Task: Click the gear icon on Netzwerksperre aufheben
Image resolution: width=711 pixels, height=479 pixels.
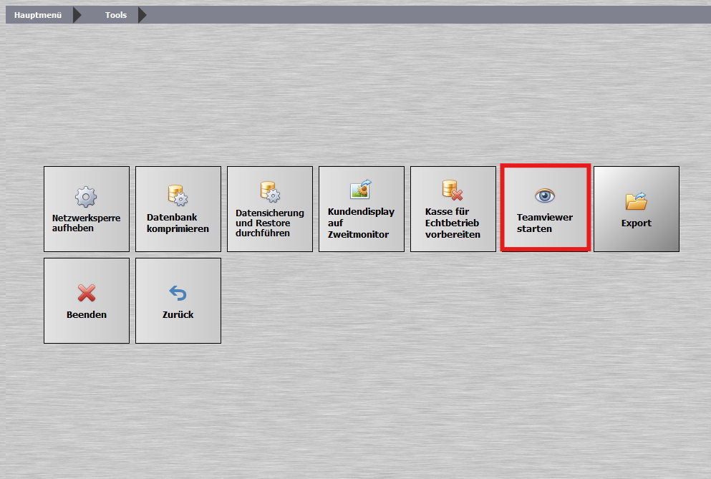Action: (86, 197)
